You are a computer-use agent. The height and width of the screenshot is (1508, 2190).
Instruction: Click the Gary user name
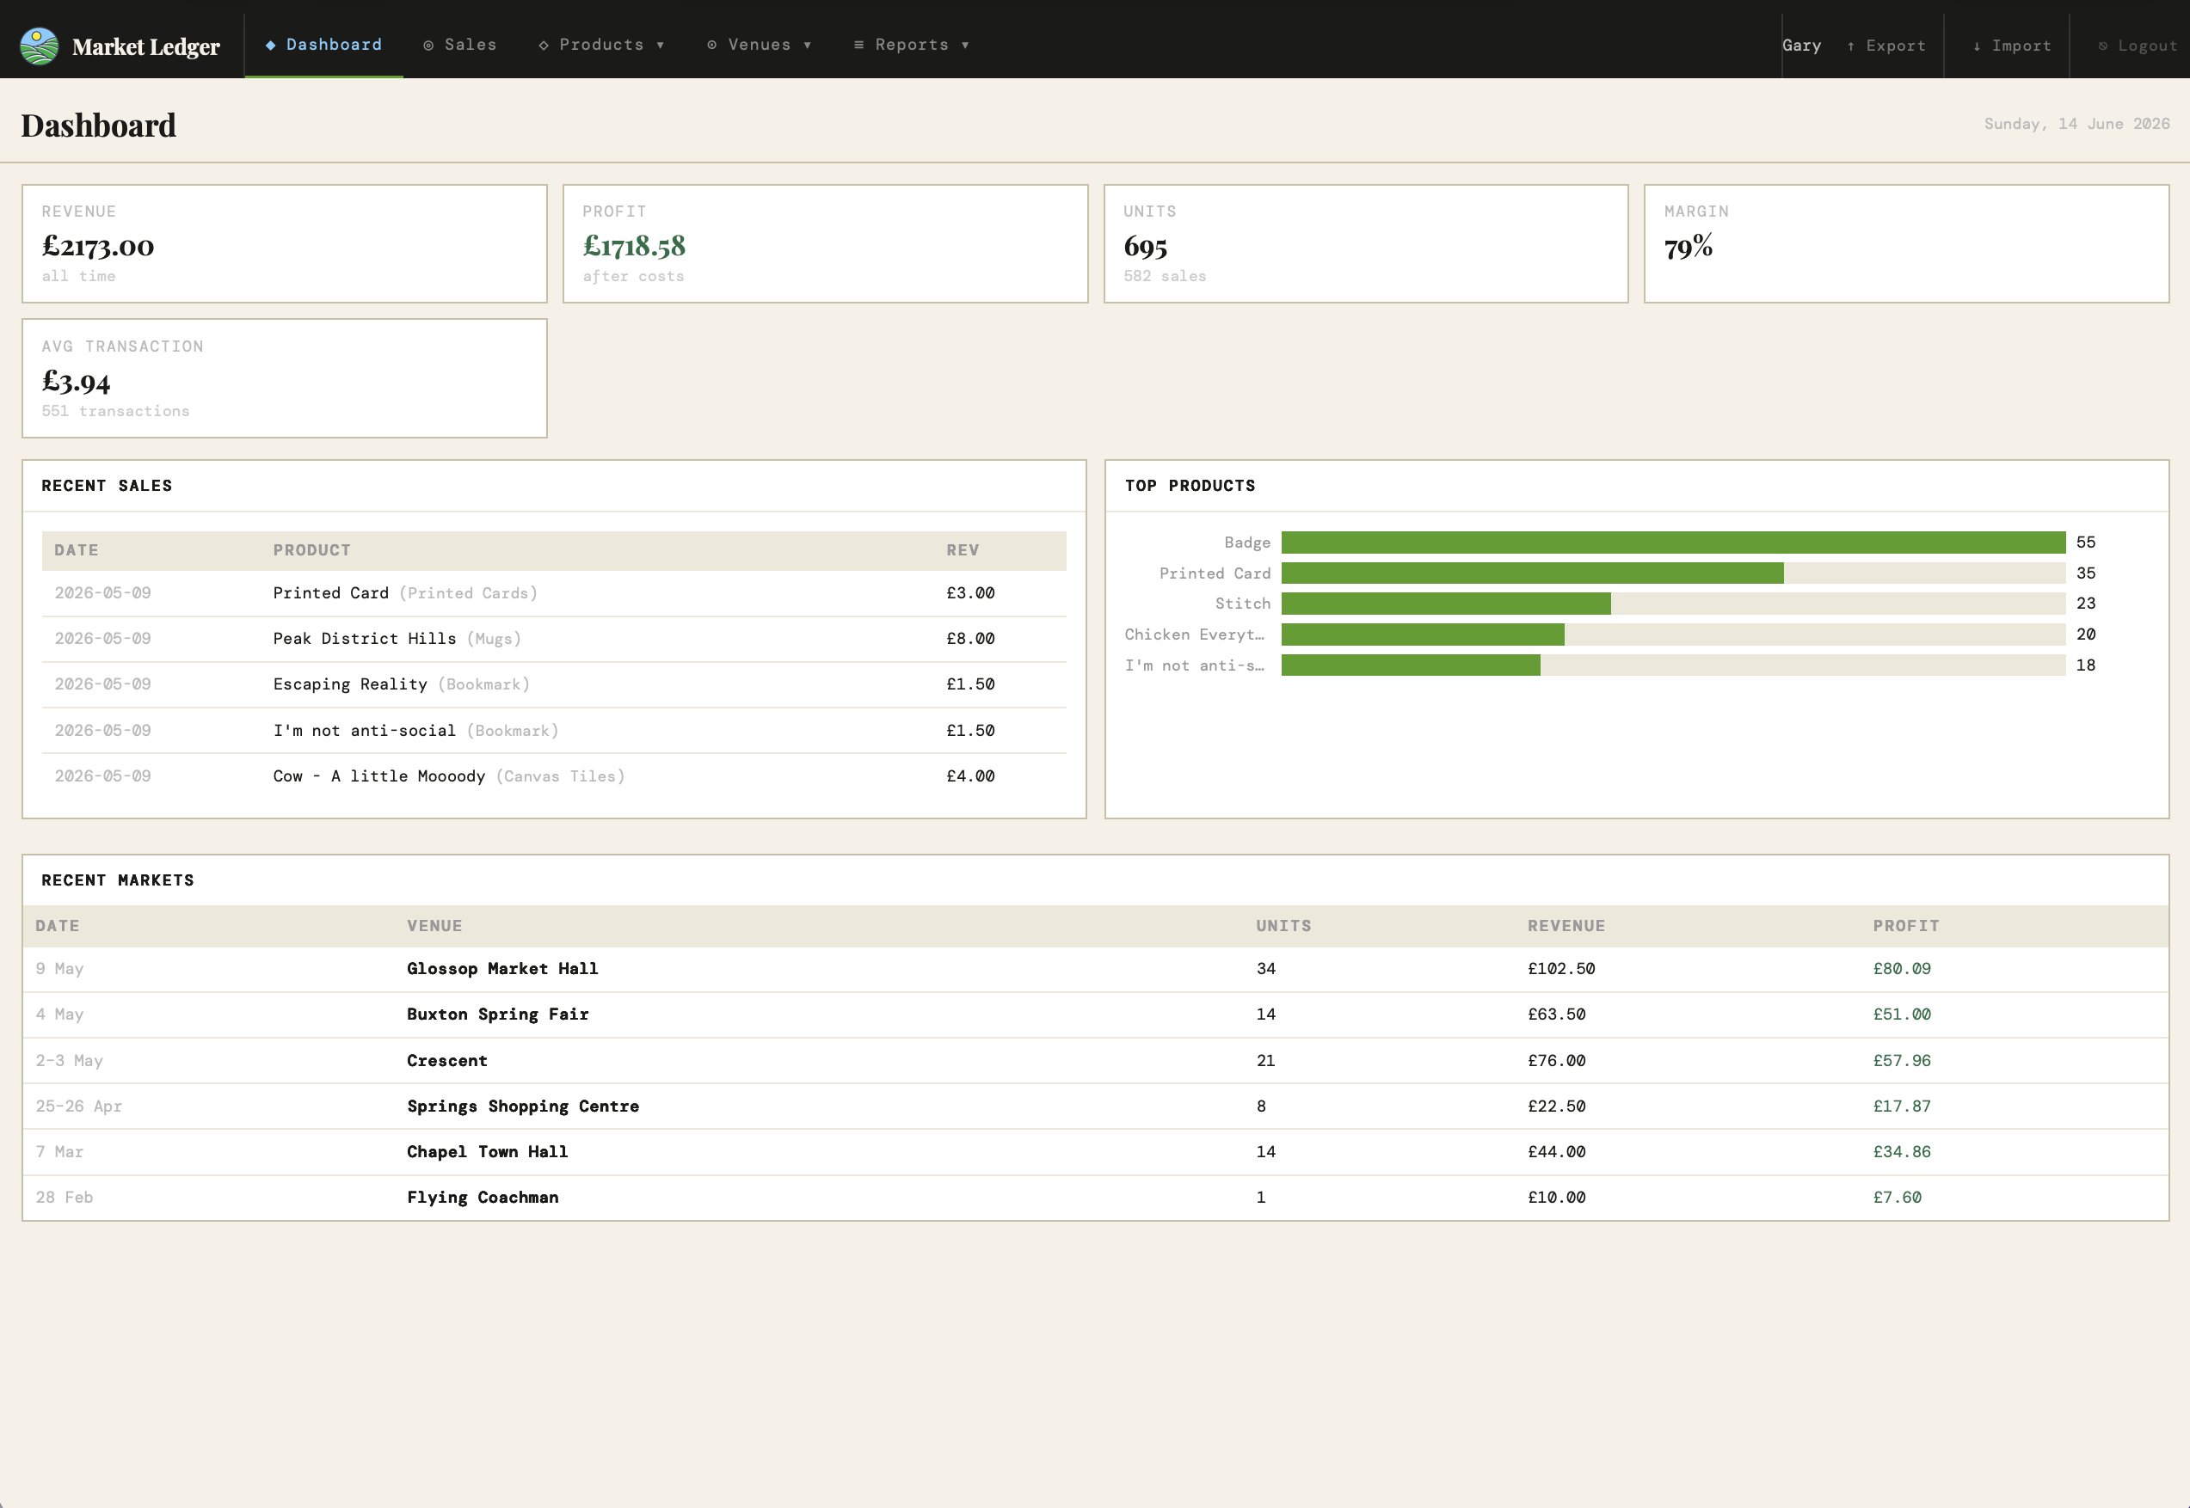point(1801,46)
